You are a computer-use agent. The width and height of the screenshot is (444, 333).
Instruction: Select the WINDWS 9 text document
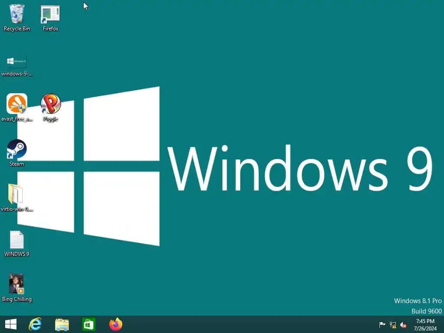(x=17, y=244)
